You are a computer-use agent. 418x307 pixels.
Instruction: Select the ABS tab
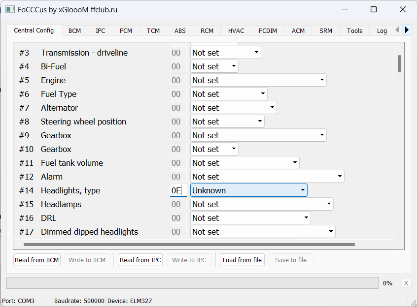(x=180, y=31)
